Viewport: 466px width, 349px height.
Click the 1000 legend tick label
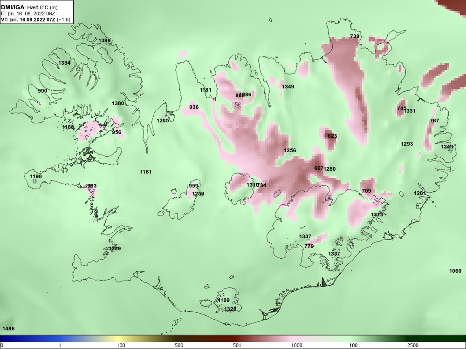(296, 345)
